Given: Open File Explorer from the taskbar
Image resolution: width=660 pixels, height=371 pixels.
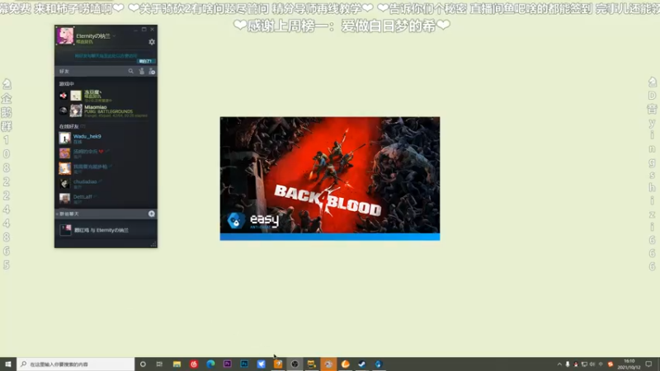Looking at the screenshot, I should 177,364.
